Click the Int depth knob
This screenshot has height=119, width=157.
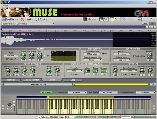coord(142,70)
